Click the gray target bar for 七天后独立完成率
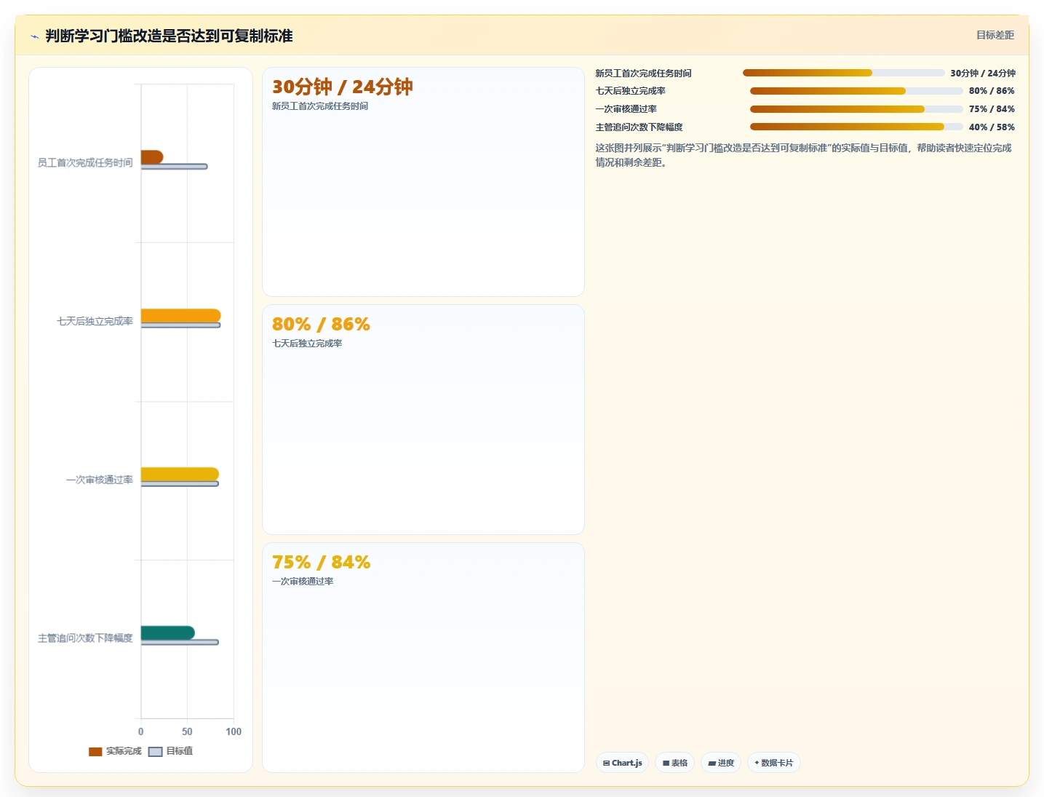1044x797 pixels. click(180, 325)
